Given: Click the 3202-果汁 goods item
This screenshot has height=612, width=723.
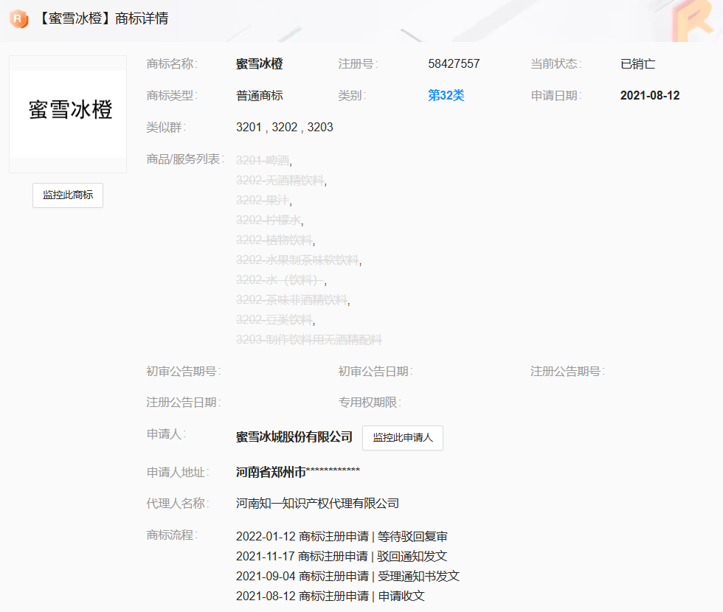Looking at the screenshot, I should pyautogui.click(x=263, y=200).
